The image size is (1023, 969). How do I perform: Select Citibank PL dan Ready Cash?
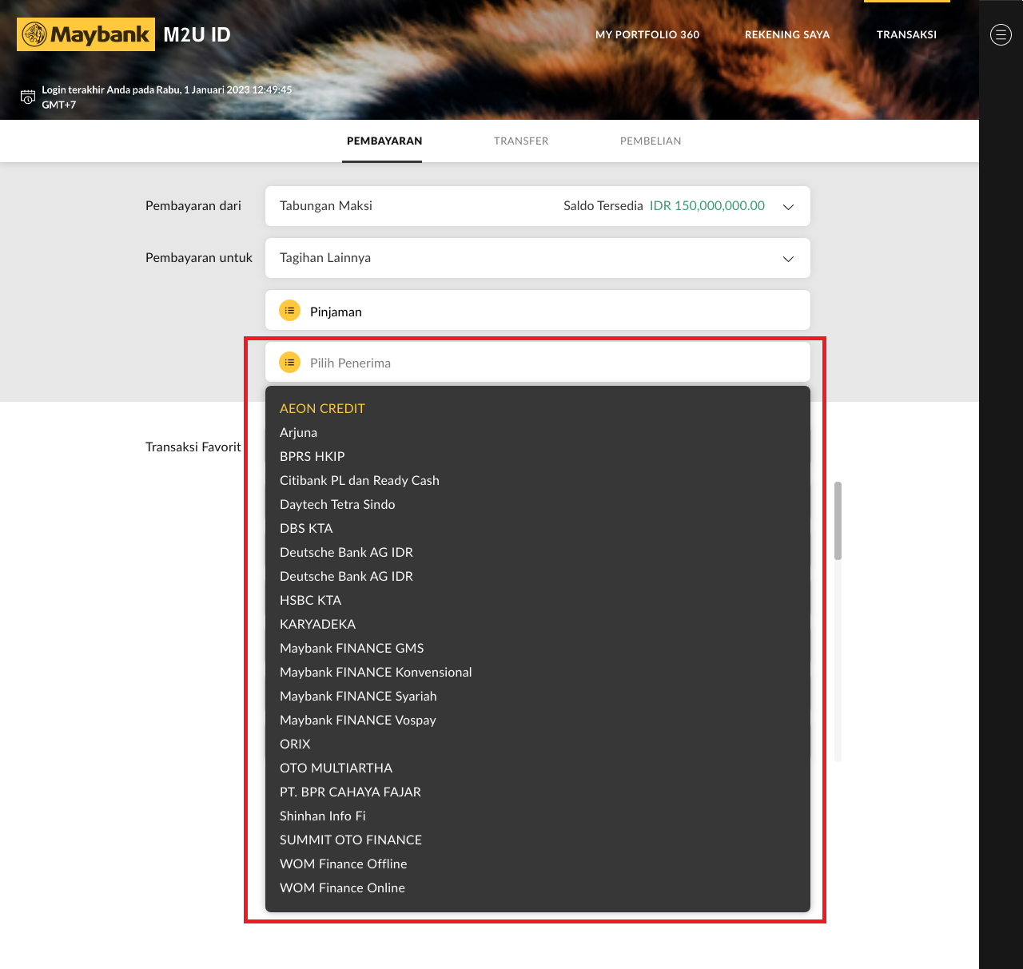(x=360, y=480)
